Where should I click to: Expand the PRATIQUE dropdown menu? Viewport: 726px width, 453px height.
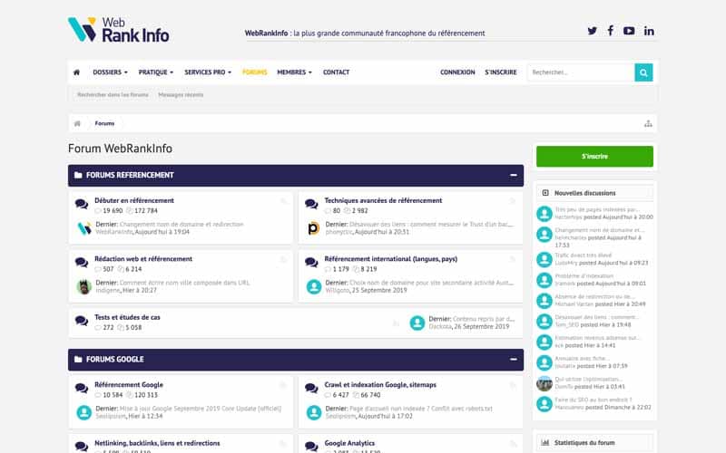pos(156,72)
